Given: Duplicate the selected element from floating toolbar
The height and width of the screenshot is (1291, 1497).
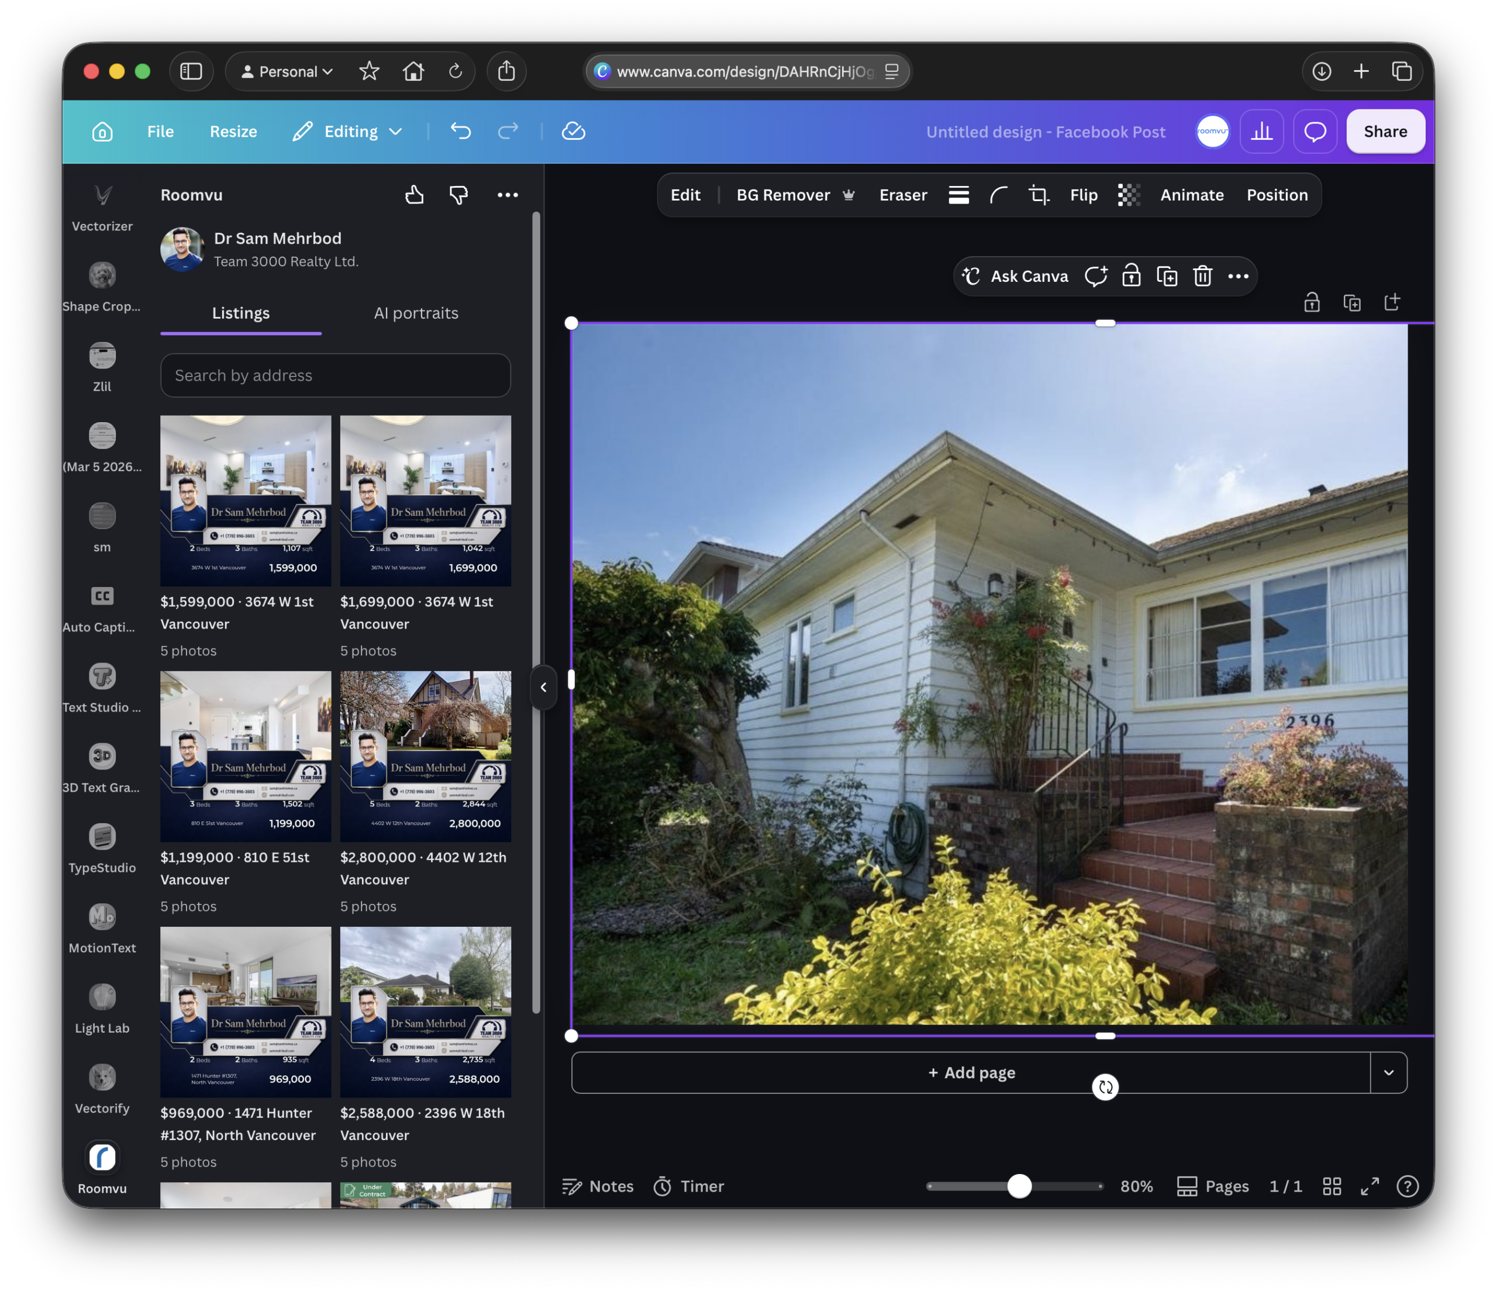Looking at the screenshot, I should [x=1168, y=276].
